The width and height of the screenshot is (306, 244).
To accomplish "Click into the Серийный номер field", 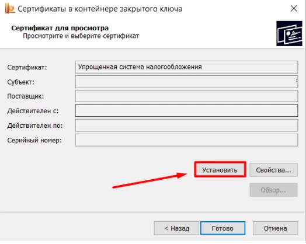I will coord(186,140).
